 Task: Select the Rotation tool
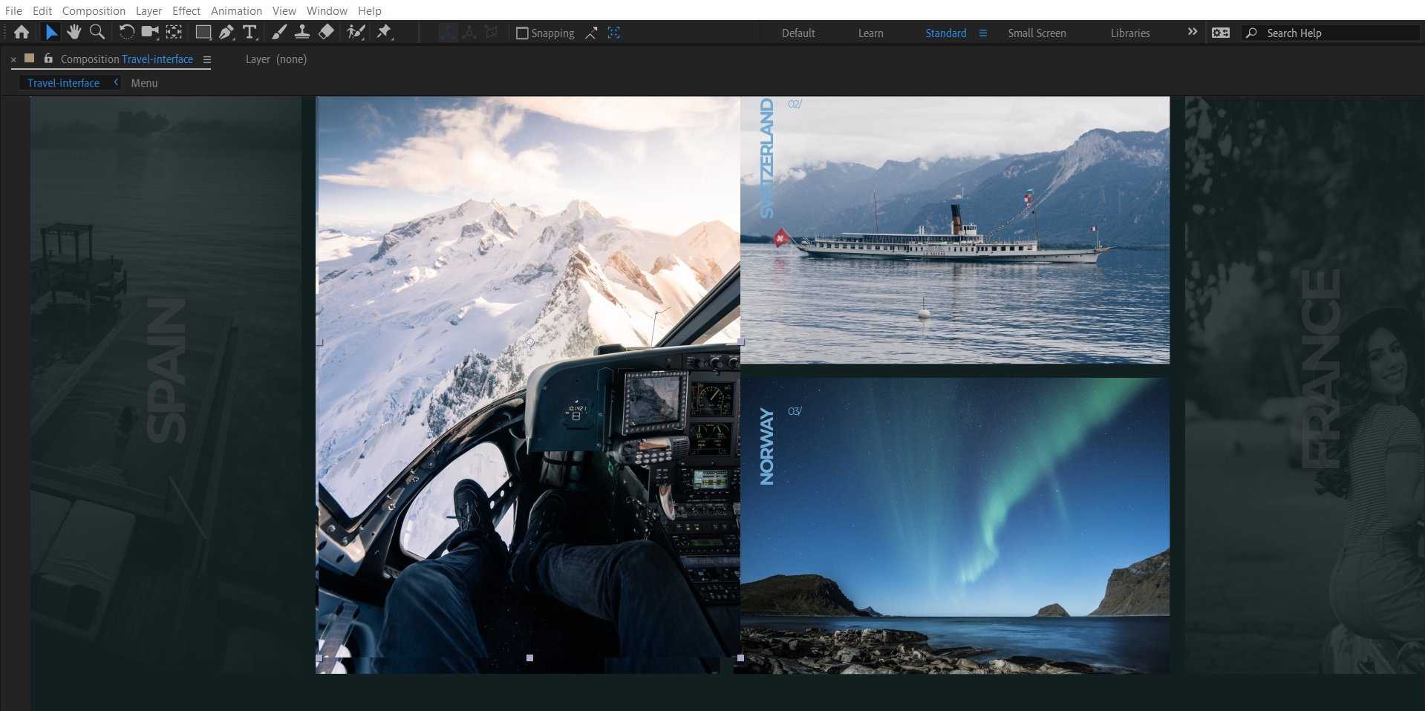click(x=126, y=32)
